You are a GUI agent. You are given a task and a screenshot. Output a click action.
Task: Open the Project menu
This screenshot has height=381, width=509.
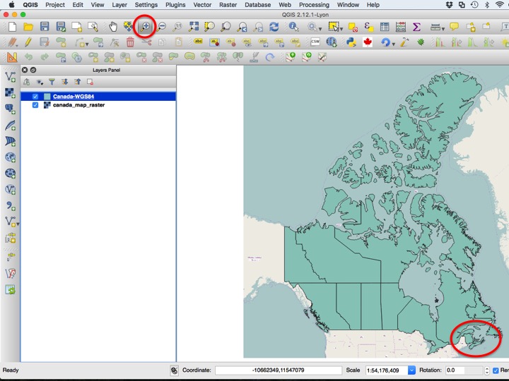coord(55,5)
